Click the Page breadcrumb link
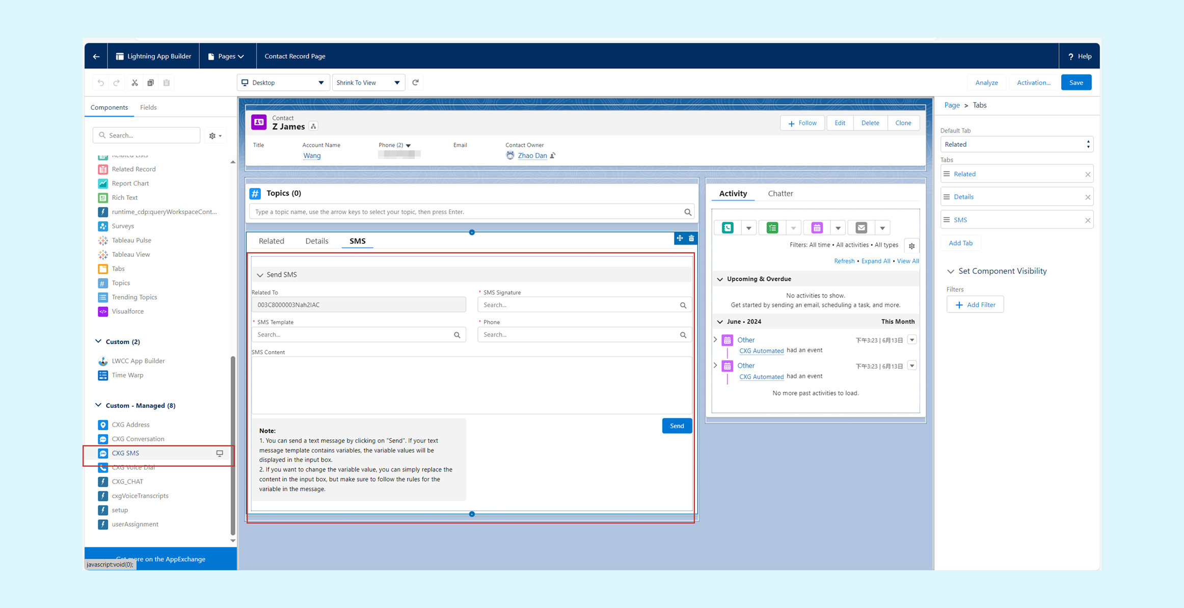Screen dimensions: 1184x608 pyautogui.click(x=952, y=105)
